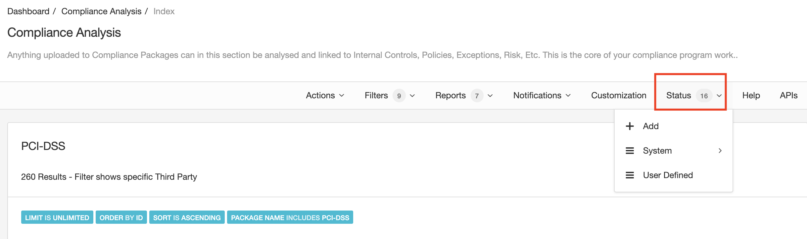Toggle the LIMIT IS UNLIMITED filter chip
The width and height of the screenshot is (807, 239).
coord(57,217)
